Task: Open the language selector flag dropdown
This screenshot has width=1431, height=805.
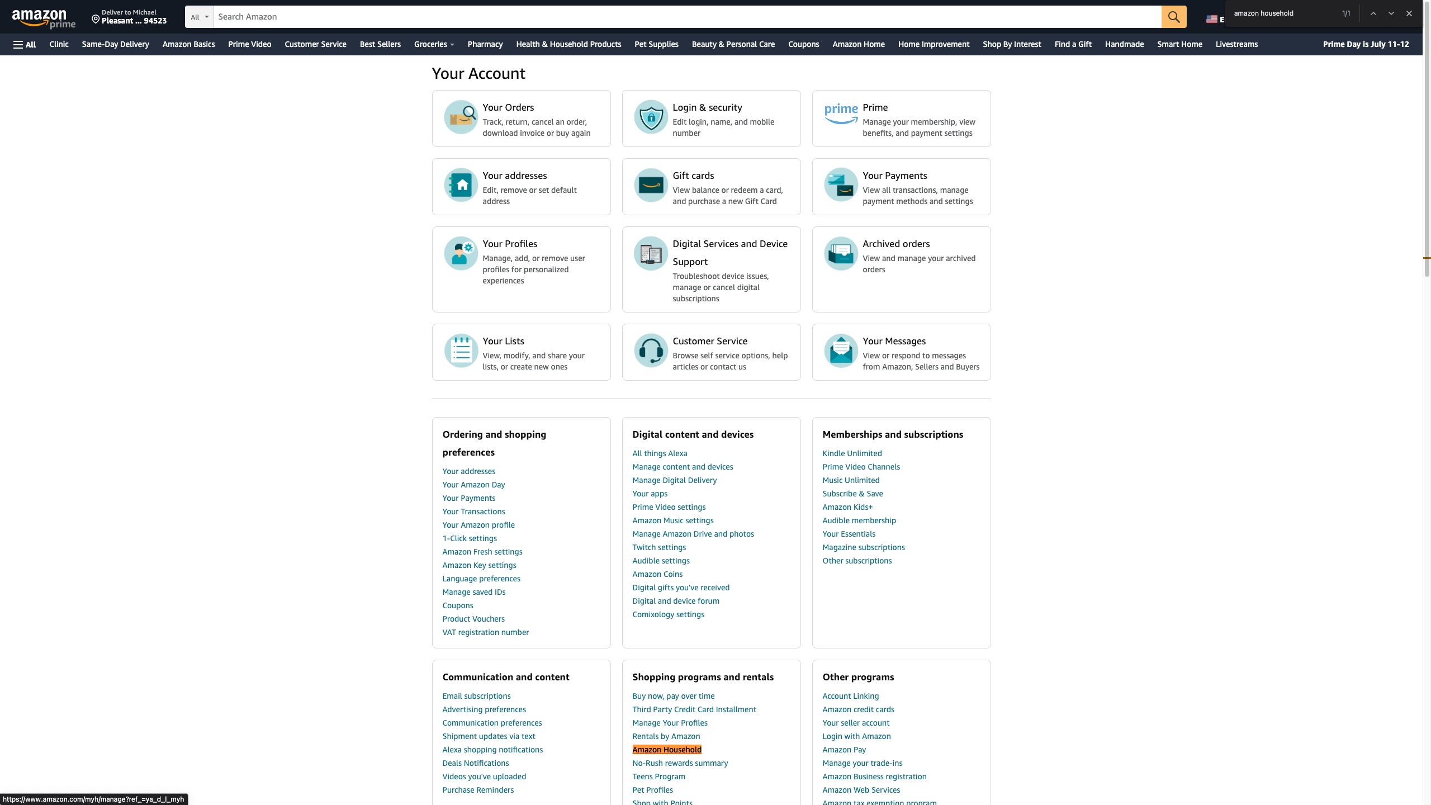Action: pos(1212,18)
